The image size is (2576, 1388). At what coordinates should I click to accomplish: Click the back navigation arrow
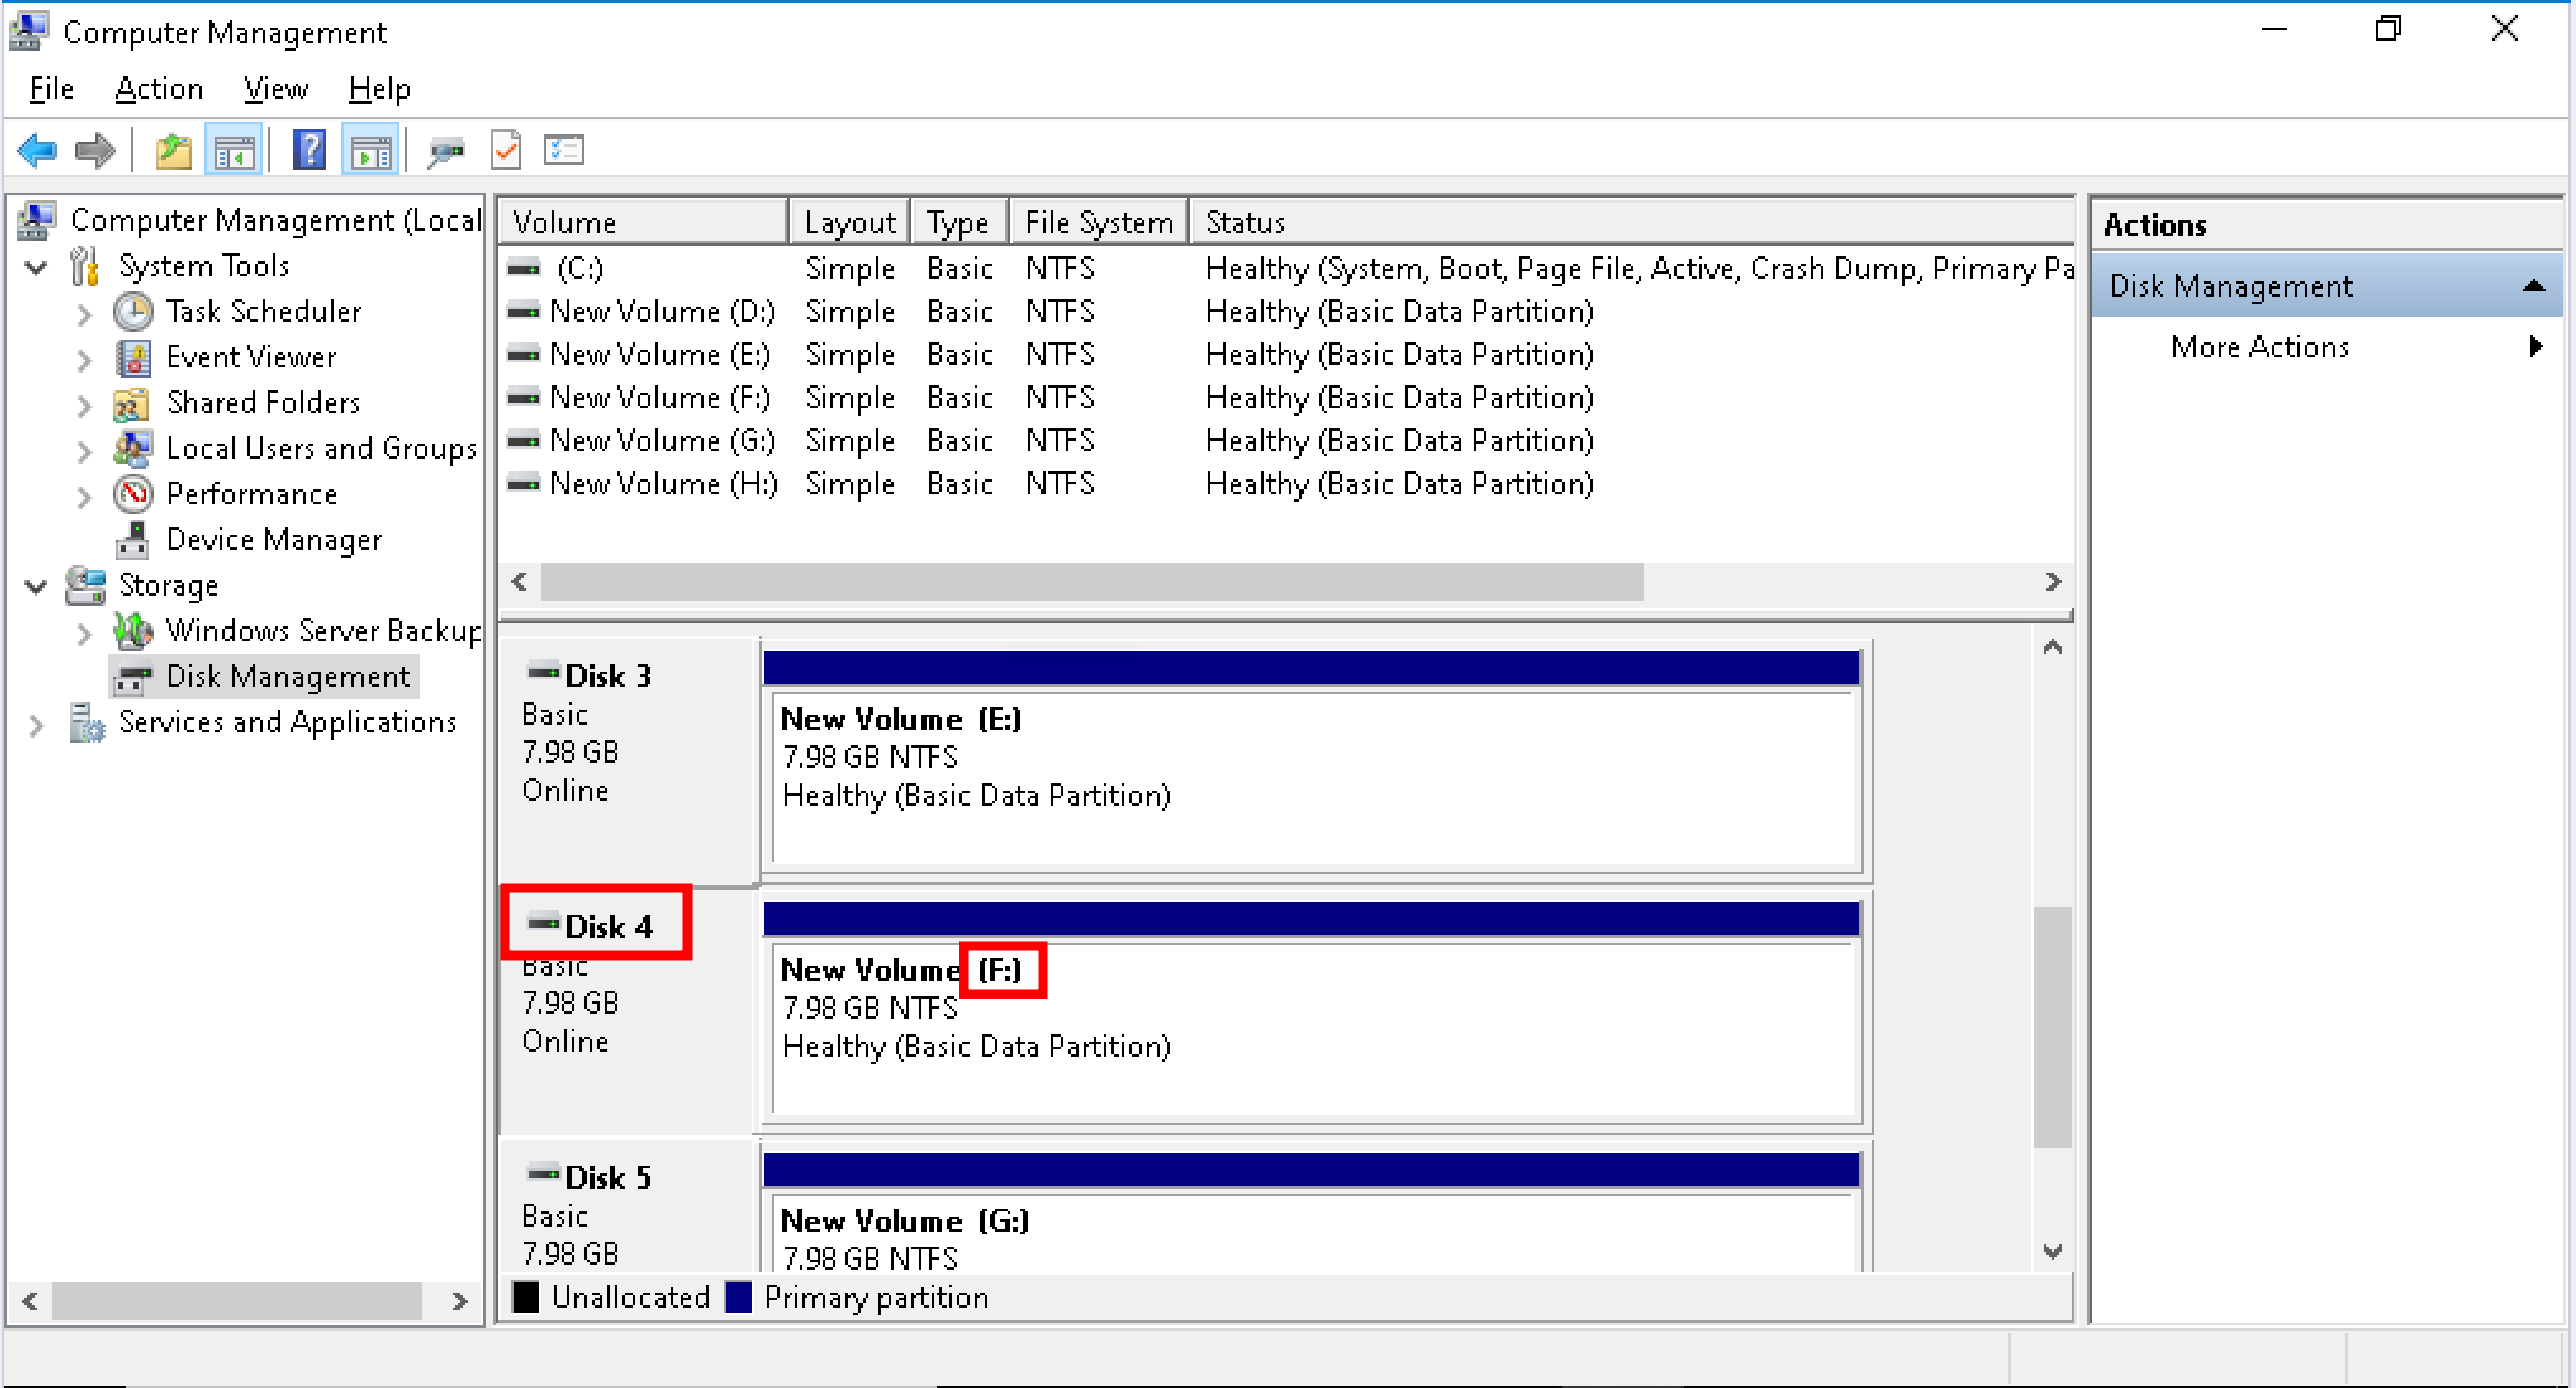click(36, 150)
